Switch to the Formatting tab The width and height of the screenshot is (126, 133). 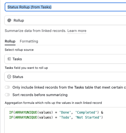tap(29, 41)
